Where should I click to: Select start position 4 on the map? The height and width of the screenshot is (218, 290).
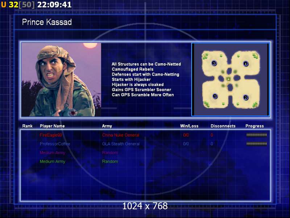246,64
